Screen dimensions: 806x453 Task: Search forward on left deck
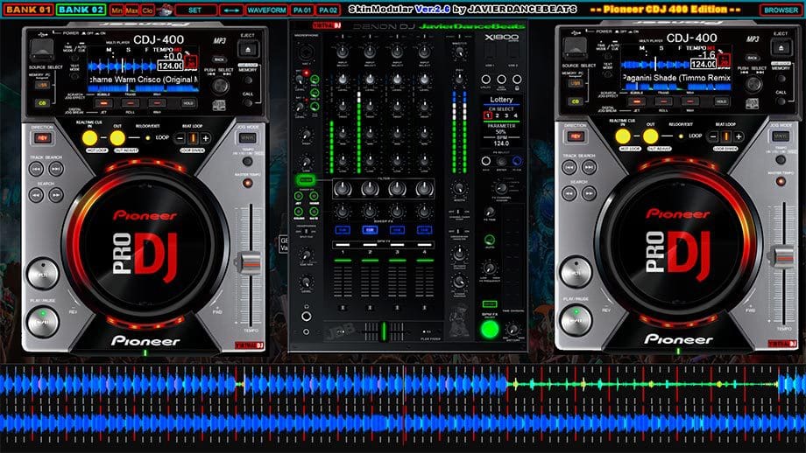point(55,195)
